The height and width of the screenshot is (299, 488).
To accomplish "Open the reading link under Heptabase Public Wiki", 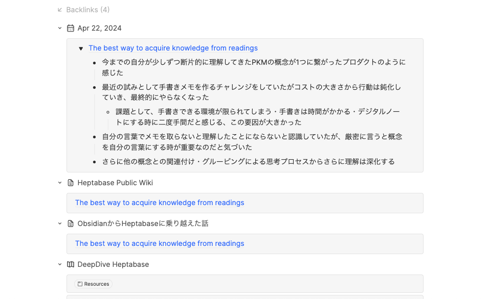I will [160, 203].
